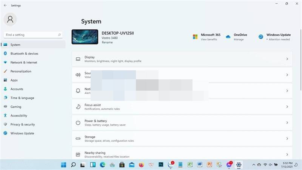Open Microsoft Store from taskbar
The height and width of the screenshot is (170, 302).
(x=122, y=165)
